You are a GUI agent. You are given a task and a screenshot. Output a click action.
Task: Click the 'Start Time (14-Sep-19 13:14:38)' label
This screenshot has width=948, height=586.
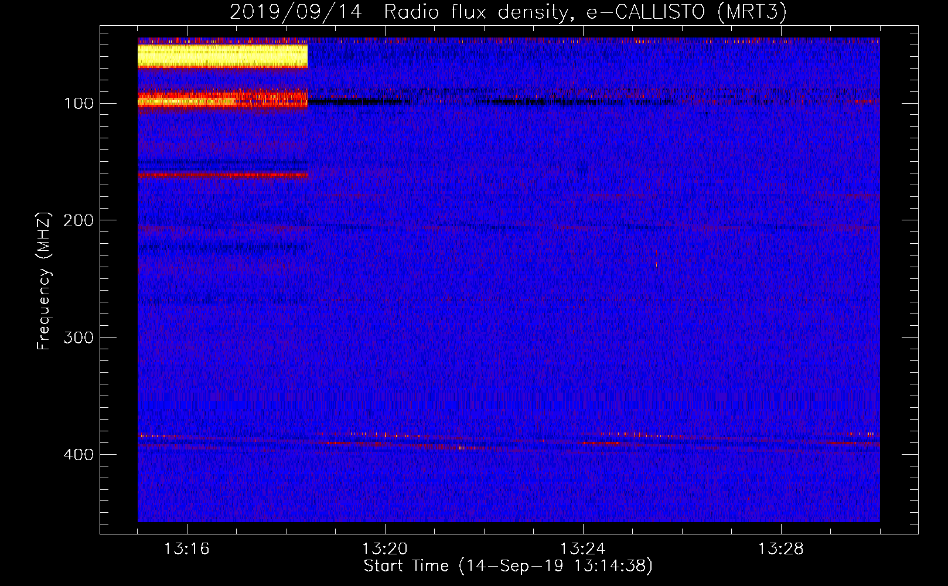(x=508, y=567)
